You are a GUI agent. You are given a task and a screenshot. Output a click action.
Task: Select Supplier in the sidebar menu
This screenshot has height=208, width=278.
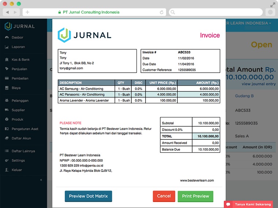tap(18, 110)
